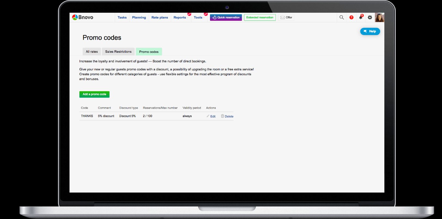Switch to the All rates tab
This screenshot has height=219, width=442.
point(92,52)
